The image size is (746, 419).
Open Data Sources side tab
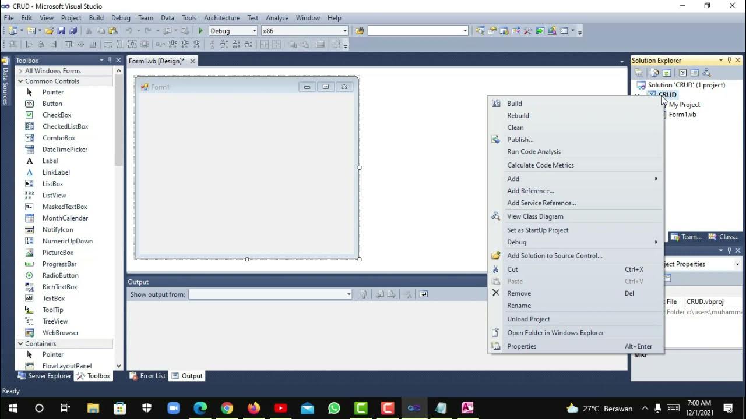click(x=5, y=82)
